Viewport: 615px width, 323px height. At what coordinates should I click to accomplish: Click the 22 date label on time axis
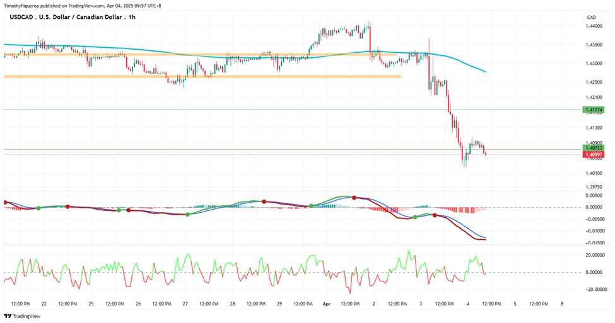point(44,304)
